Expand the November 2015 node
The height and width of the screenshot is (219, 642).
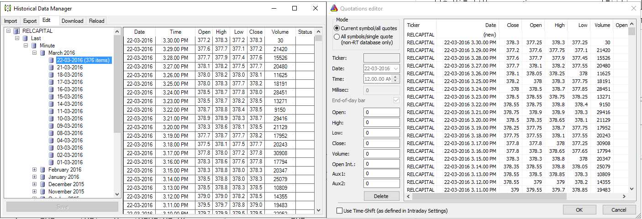(35, 192)
